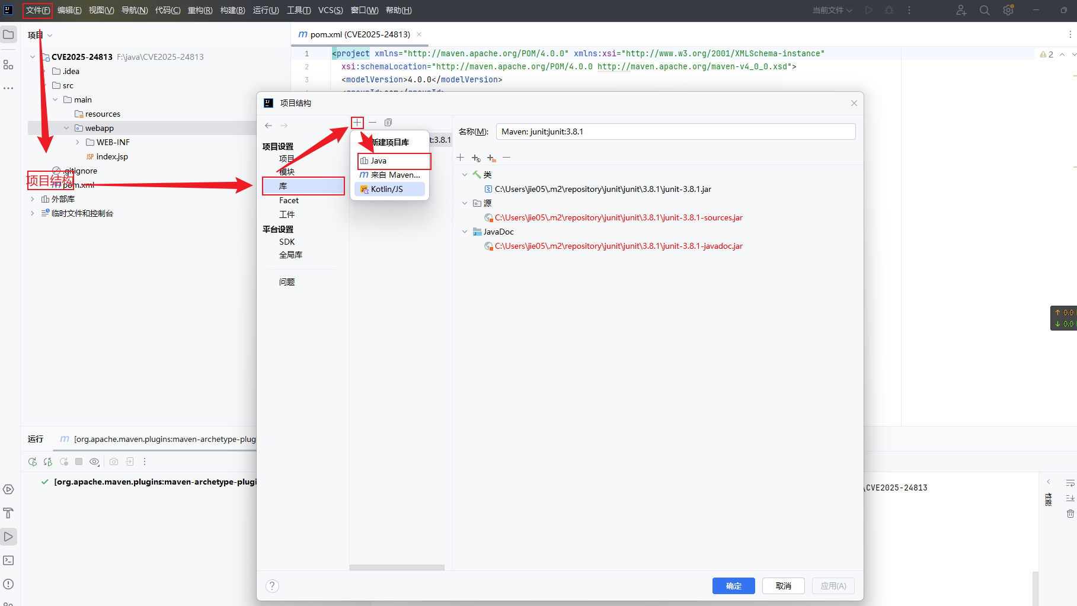Click the Rerun failed tests icon
The width and height of the screenshot is (1077, 606).
(x=48, y=461)
